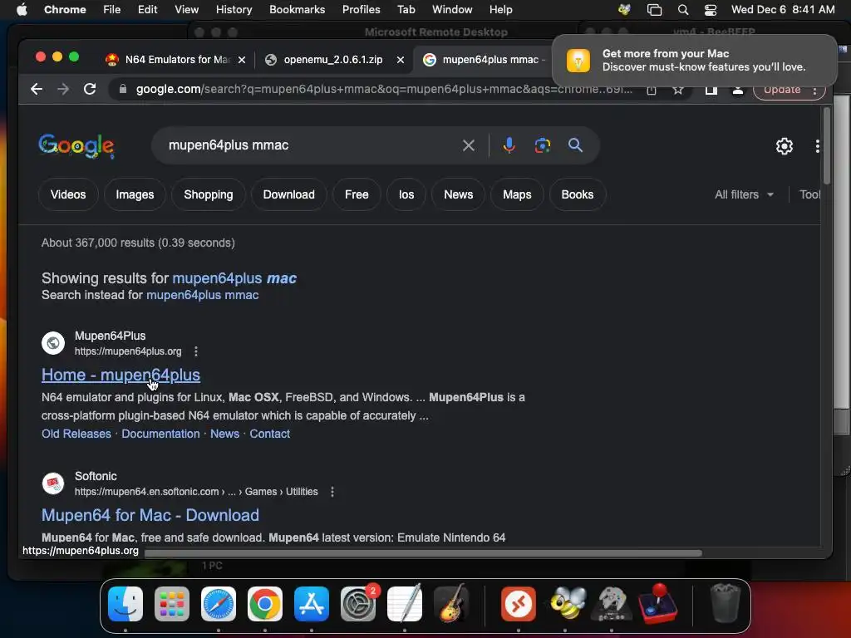Select the Download filter chip

tap(288, 194)
